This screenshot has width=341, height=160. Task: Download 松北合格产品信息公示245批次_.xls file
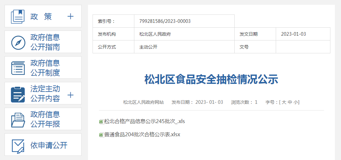click(x=145, y=121)
